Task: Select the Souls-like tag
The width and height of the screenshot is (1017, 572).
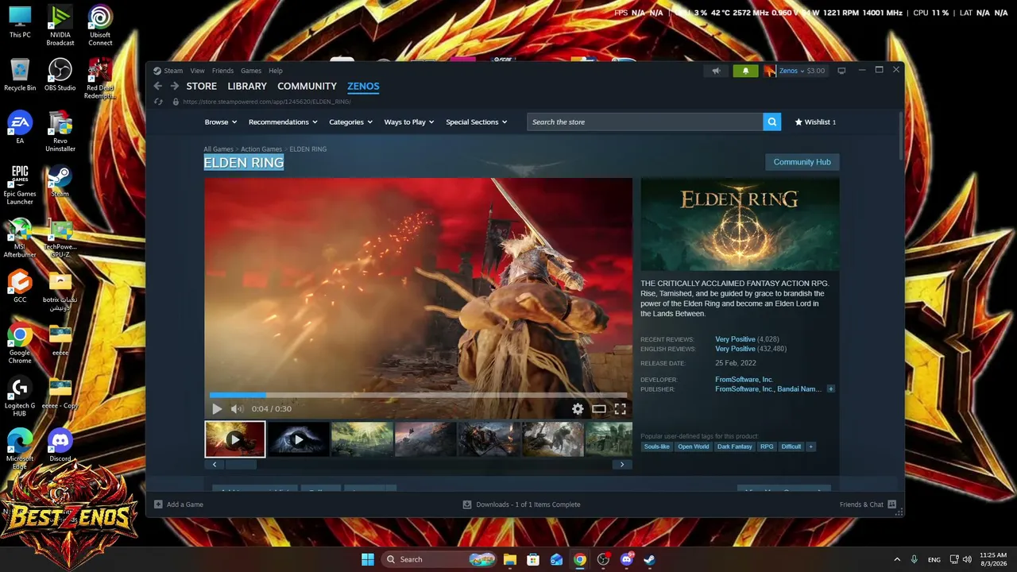Action: tap(657, 446)
